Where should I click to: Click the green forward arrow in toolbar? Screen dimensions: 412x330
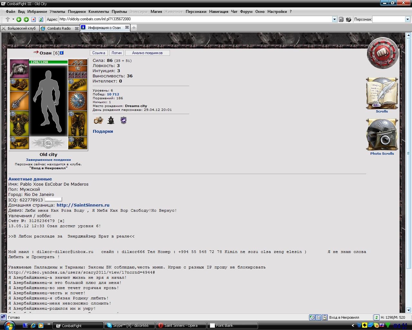[26, 19]
